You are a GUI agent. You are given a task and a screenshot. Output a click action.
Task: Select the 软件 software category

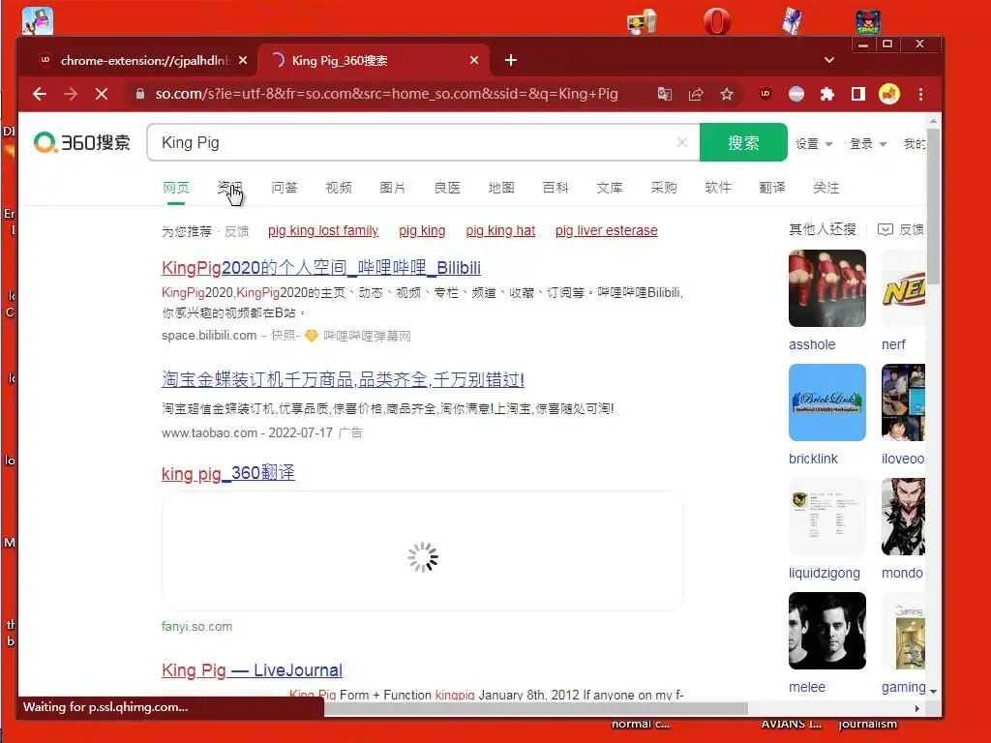pos(718,188)
